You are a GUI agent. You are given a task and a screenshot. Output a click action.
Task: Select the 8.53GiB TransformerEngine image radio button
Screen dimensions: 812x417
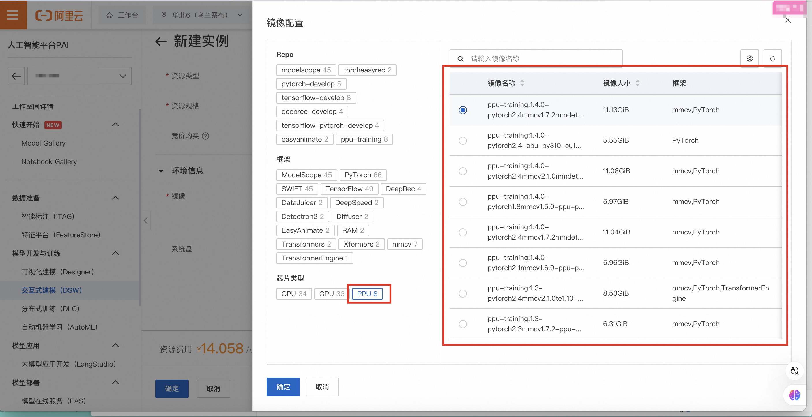coord(463,294)
